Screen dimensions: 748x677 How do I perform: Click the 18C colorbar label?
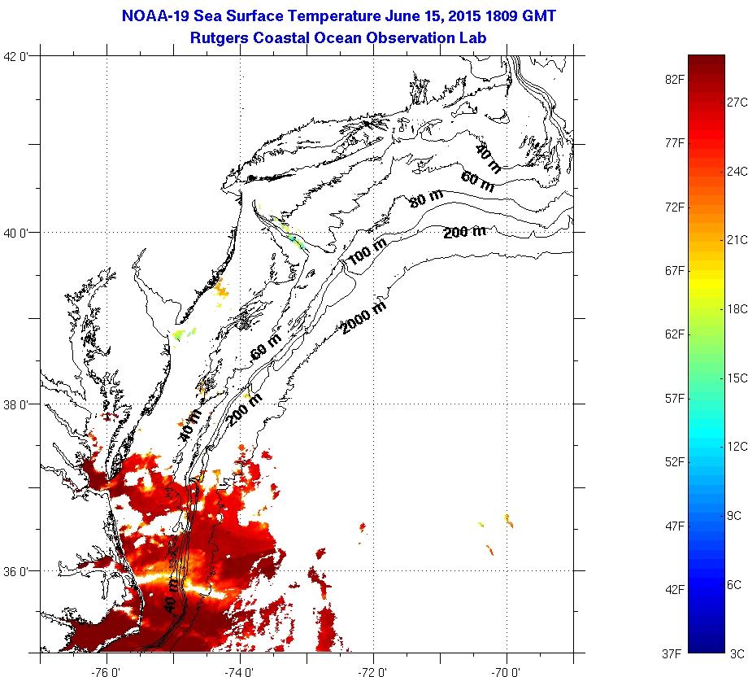coord(737,309)
